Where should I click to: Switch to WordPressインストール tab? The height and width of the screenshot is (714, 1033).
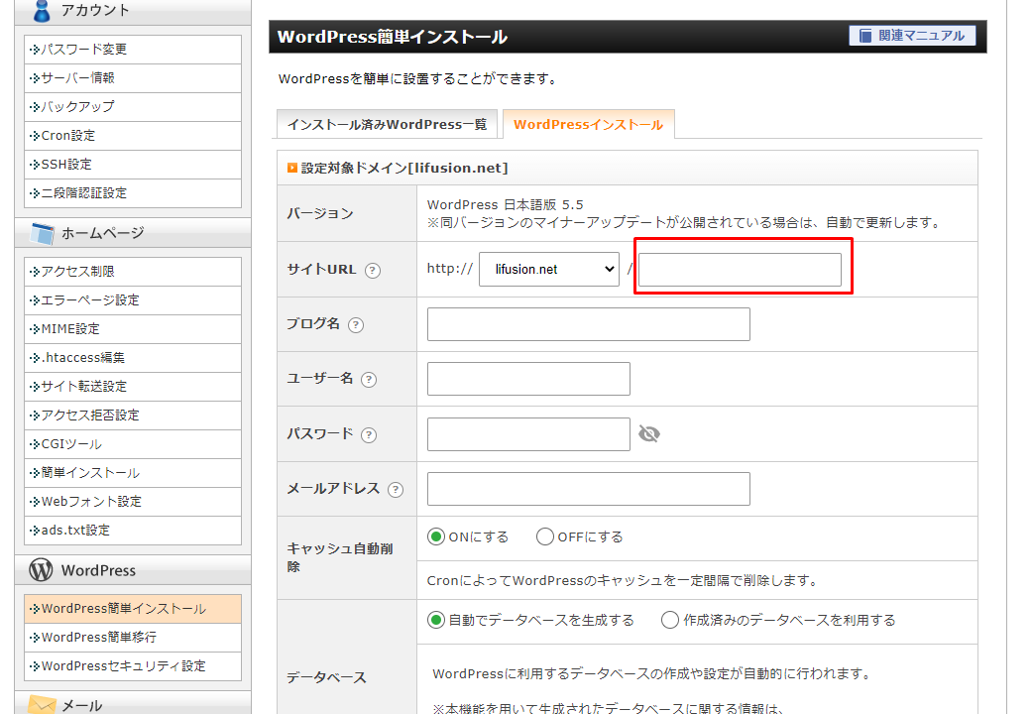click(x=588, y=125)
